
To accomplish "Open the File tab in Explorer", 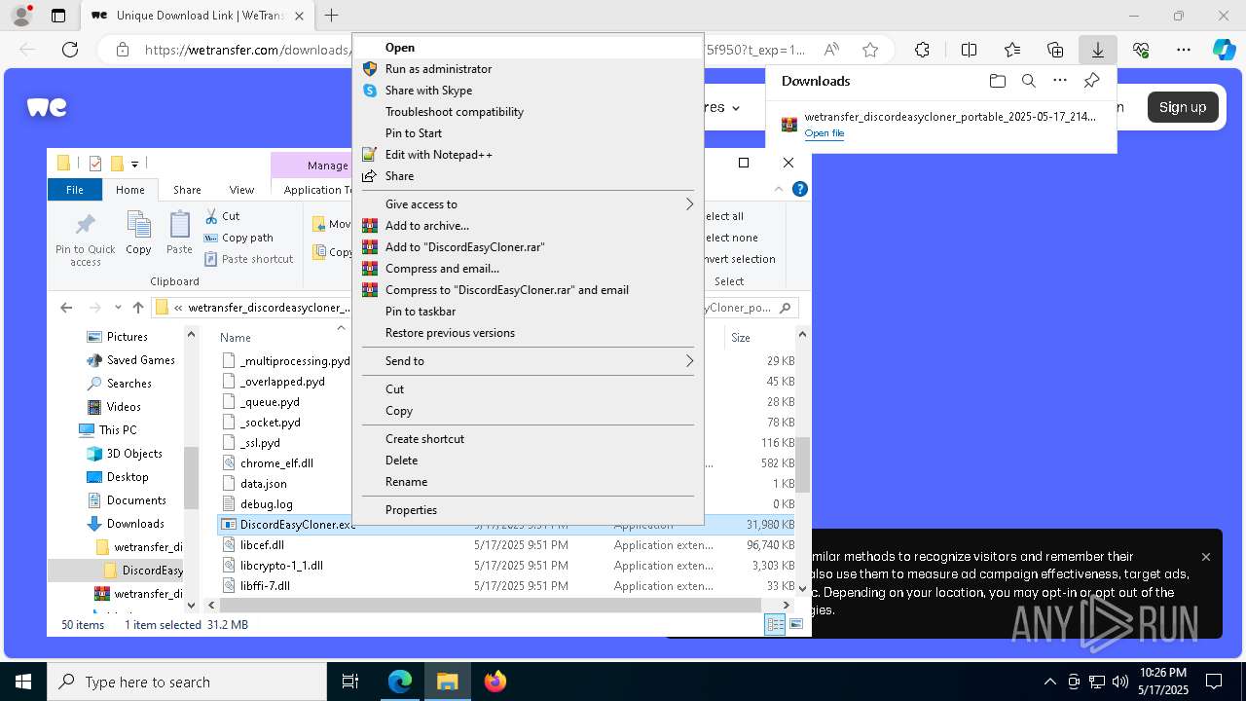I will coord(75,190).
